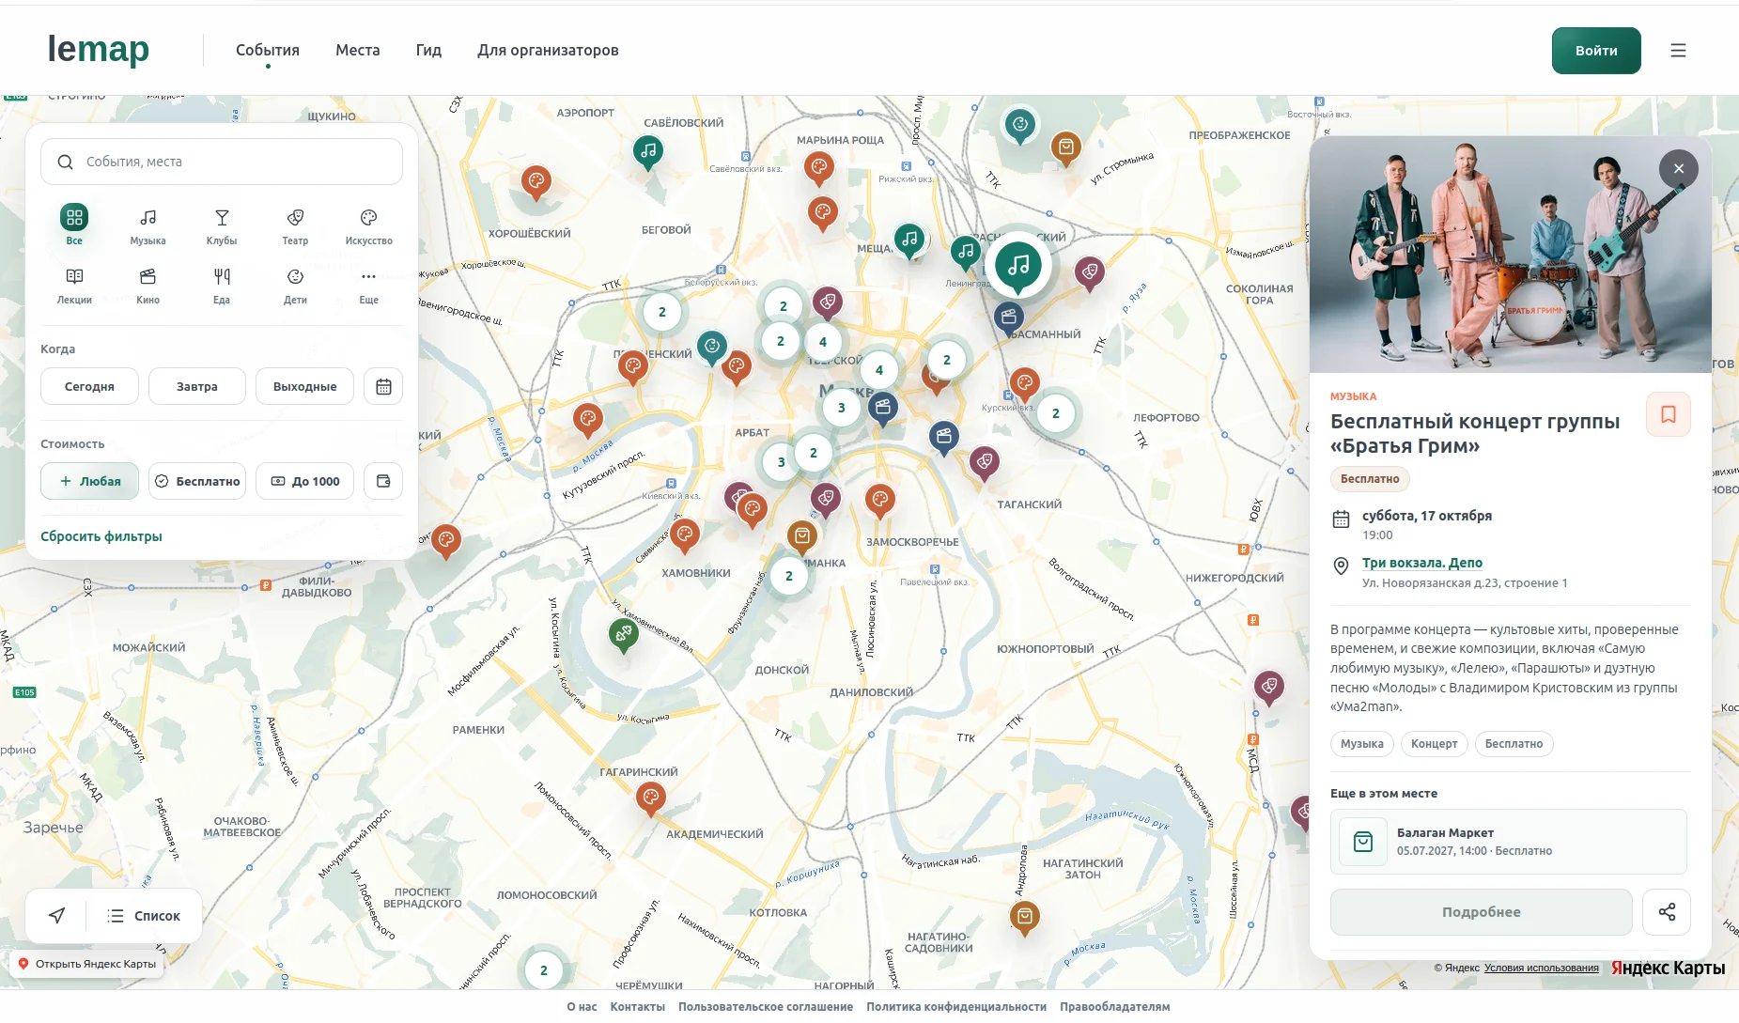The width and height of the screenshot is (1739, 1023).
Task: Click music pin near Савёловский
Action: [x=648, y=150]
